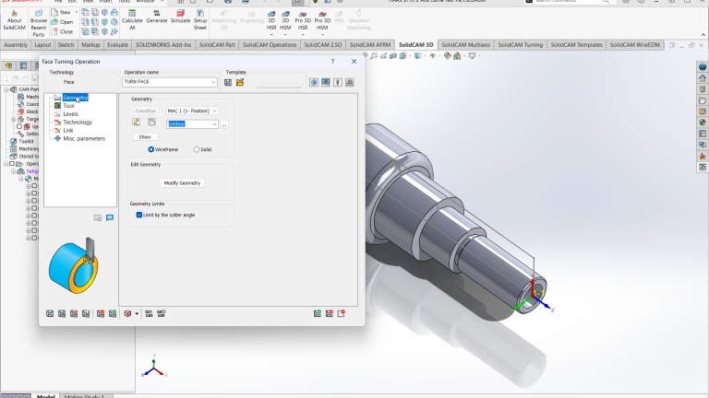The image size is (709, 398).
Task: Select Link in the operation tree
Action: pyautogui.click(x=67, y=131)
